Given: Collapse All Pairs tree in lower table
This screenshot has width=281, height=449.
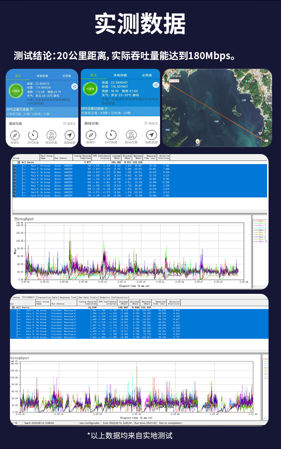Looking at the screenshot, I should point(13,307).
